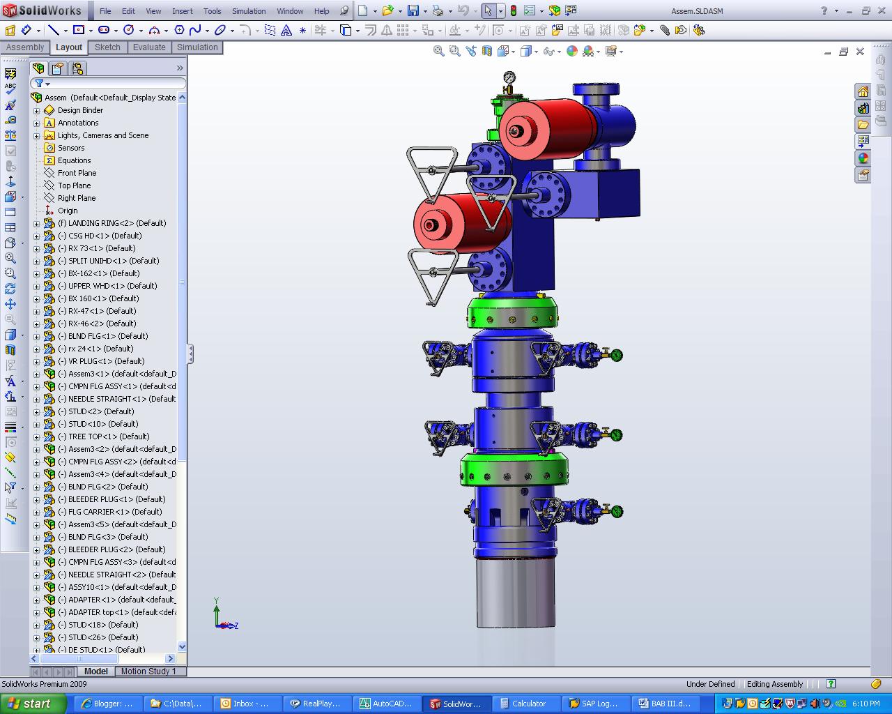Select the Ellipse sketch tool

pos(219,29)
